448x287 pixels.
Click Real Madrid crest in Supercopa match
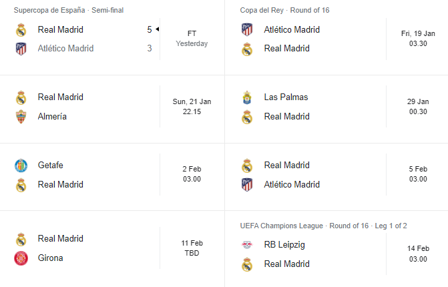[21, 29]
